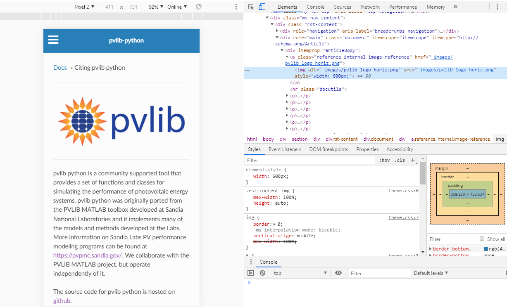Select a.reference.internal.image-reference breadcrumb
This screenshot has width=507, height=307.
[x=450, y=139]
